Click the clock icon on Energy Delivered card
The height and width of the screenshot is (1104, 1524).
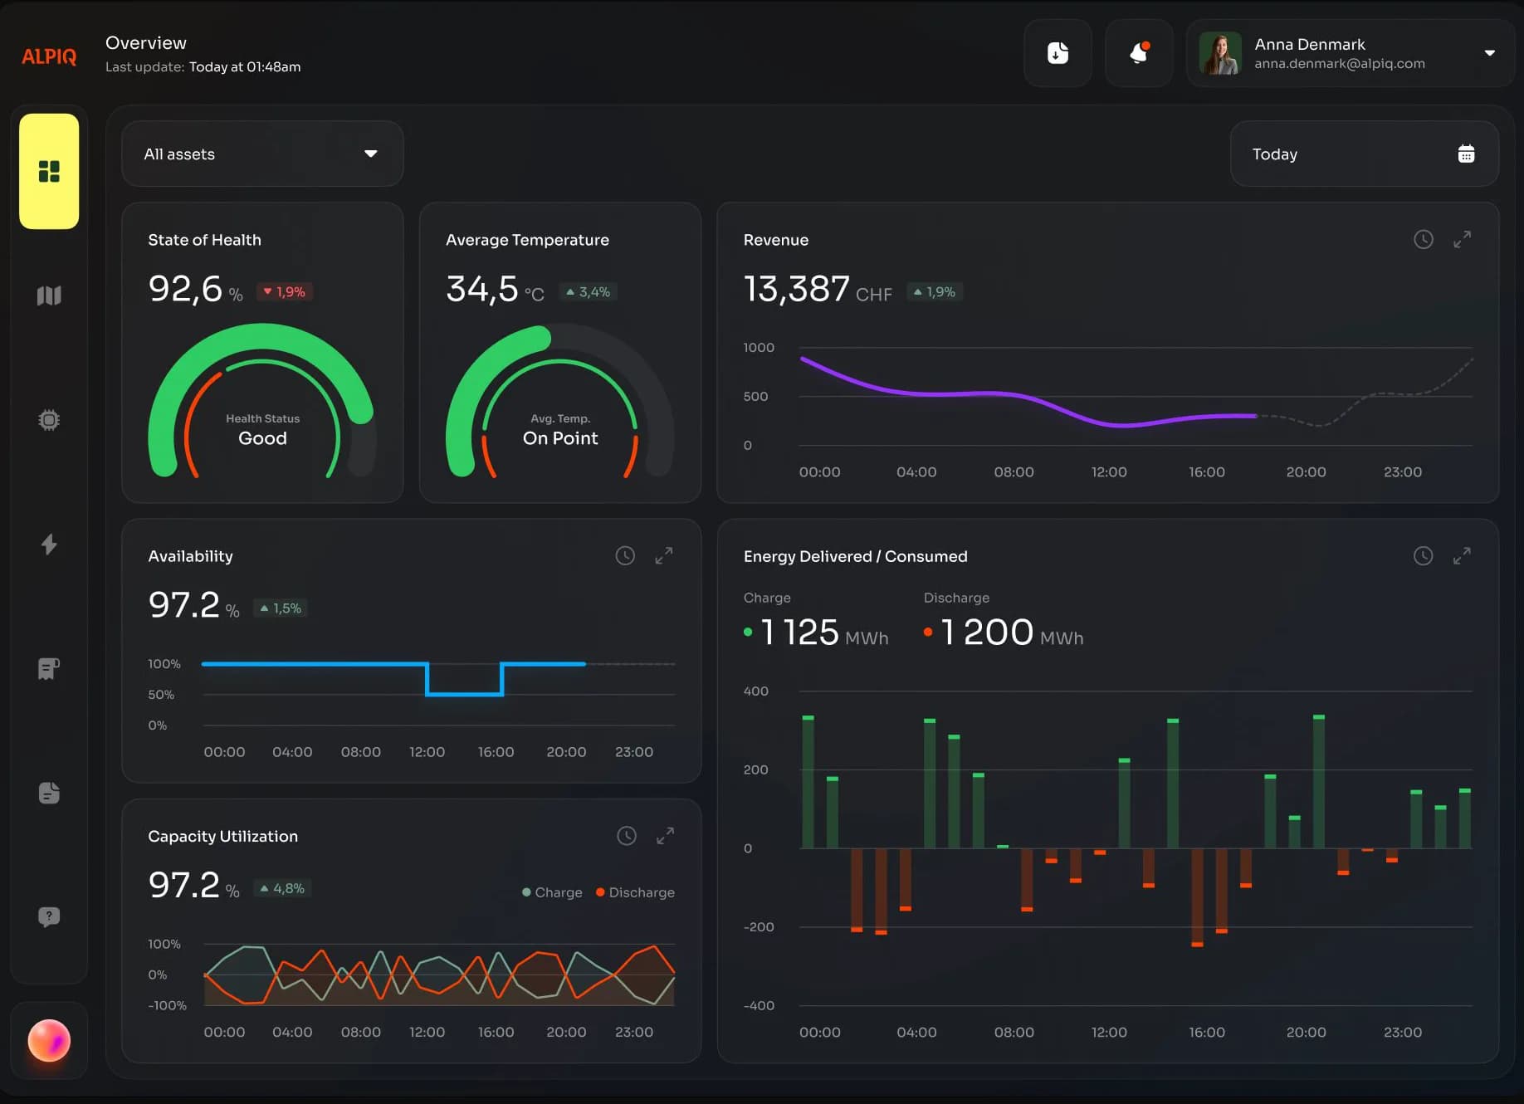tap(1423, 556)
